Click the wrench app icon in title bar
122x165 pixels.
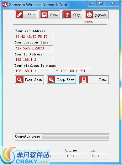point(5,5)
